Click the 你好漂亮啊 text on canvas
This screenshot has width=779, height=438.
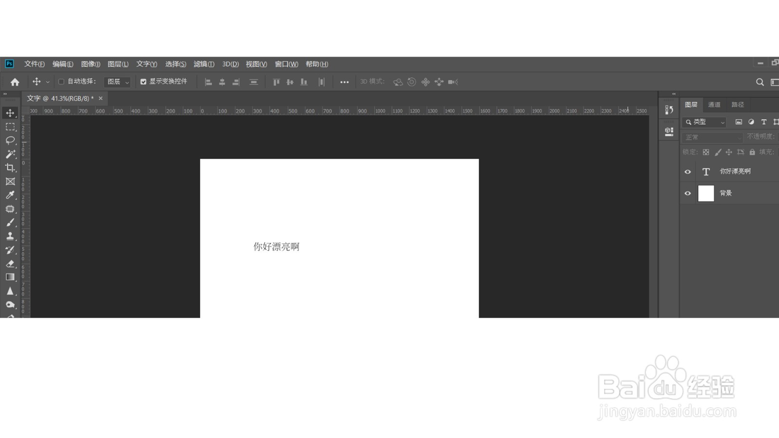[x=277, y=247]
